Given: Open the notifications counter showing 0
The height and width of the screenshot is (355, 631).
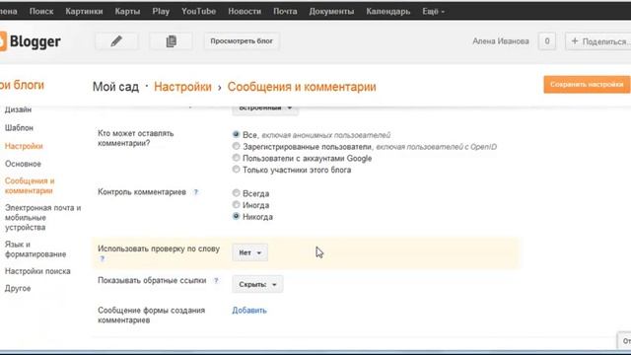Looking at the screenshot, I should 547,41.
